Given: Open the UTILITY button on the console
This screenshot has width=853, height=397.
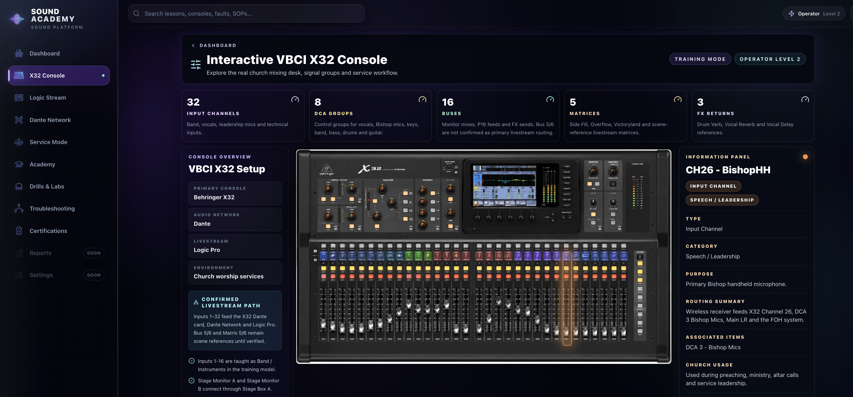Looking at the screenshot, I should click(567, 205).
